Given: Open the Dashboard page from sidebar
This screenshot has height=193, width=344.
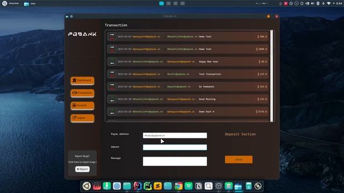Looking at the screenshot, I should coord(82,80).
